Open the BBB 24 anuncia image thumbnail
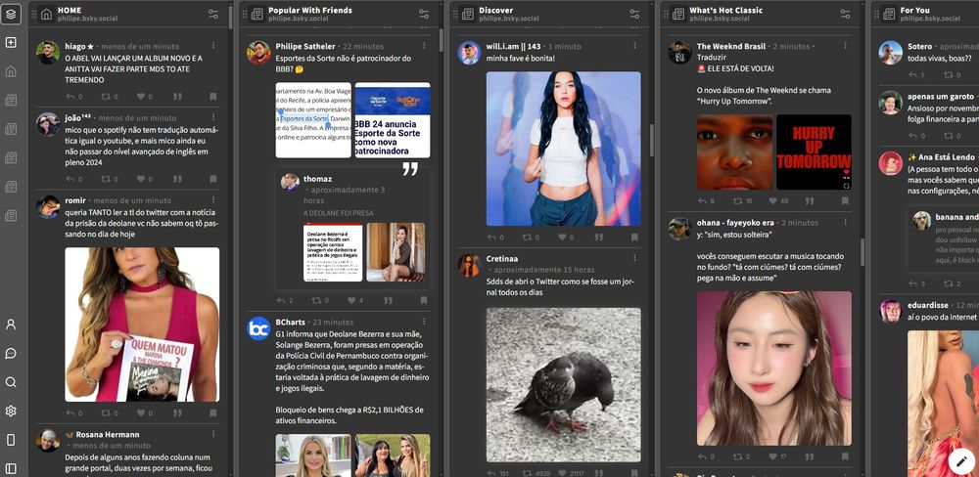 [393, 120]
